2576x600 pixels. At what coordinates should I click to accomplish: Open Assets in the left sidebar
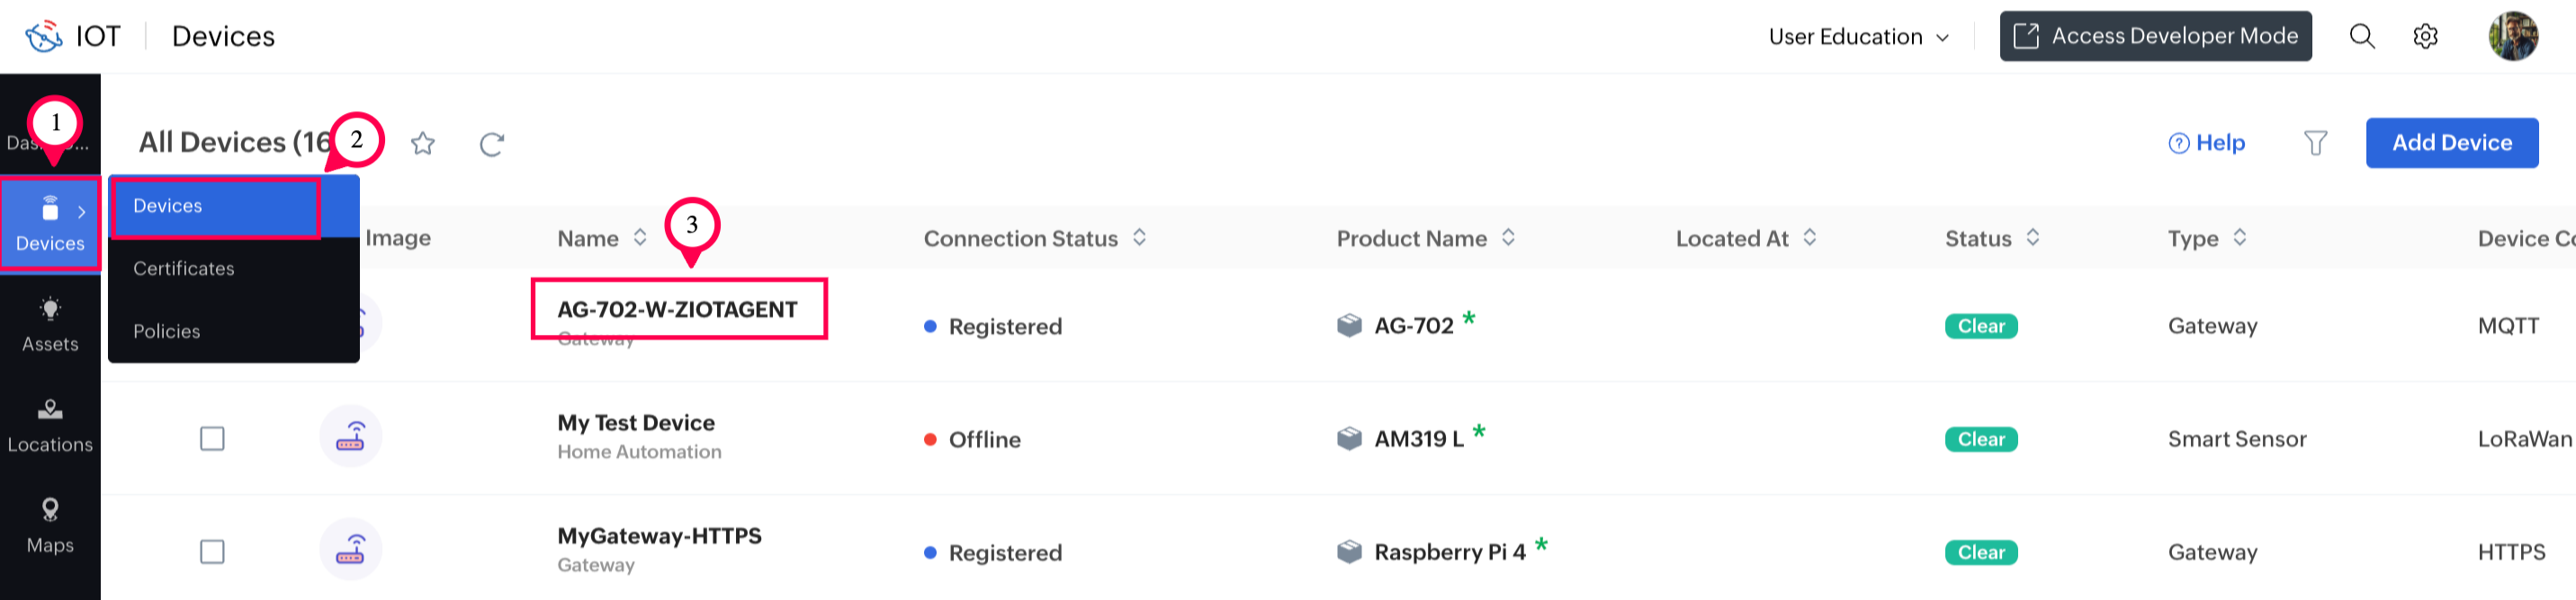[50, 324]
